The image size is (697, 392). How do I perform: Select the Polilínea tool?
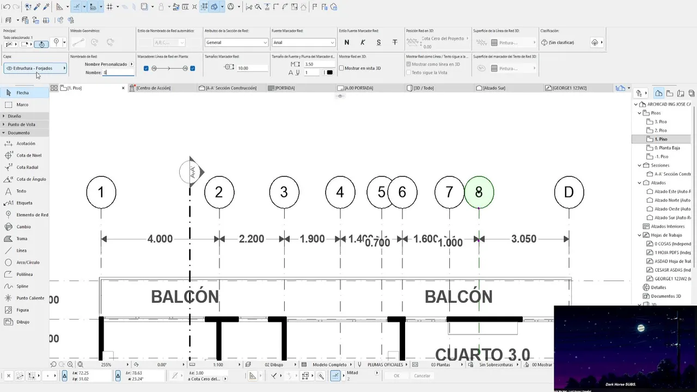(x=25, y=274)
